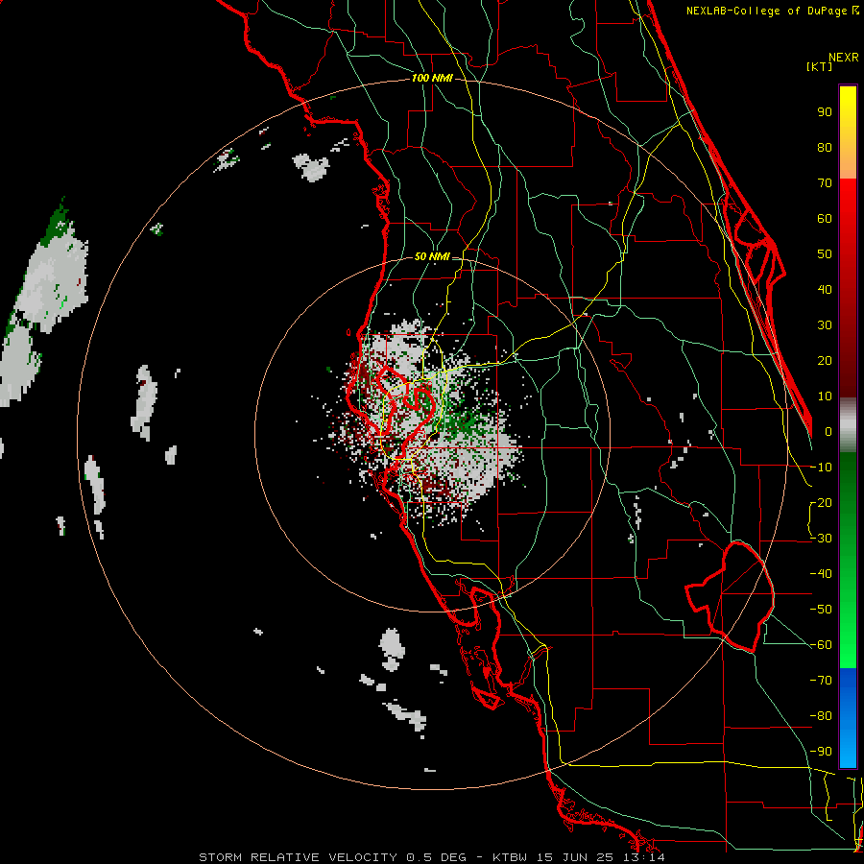Click the 50 value on the velocity scale
This screenshot has width=864, height=864.
825,254
